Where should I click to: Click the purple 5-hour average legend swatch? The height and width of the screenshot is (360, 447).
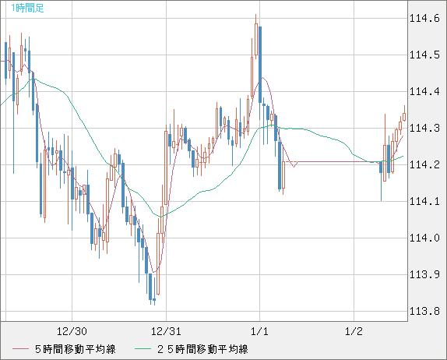click(x=20, y=349)
